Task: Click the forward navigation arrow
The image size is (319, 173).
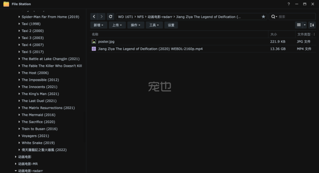Action: (102, 17)
